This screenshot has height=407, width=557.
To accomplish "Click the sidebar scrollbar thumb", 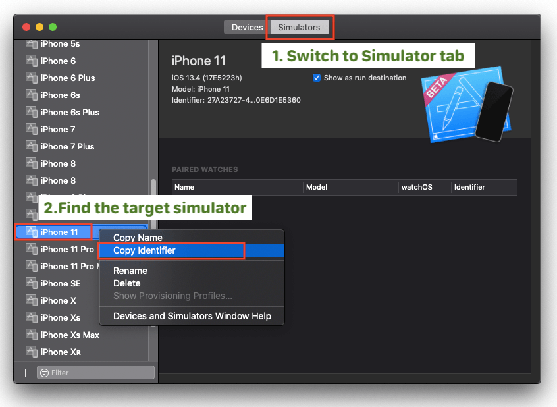I will [153, 204].
